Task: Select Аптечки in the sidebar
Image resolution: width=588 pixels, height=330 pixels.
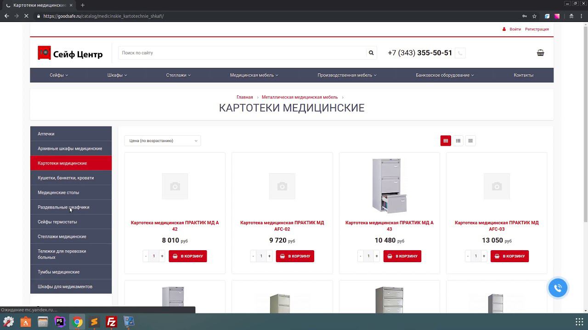Action: point(71,134)
